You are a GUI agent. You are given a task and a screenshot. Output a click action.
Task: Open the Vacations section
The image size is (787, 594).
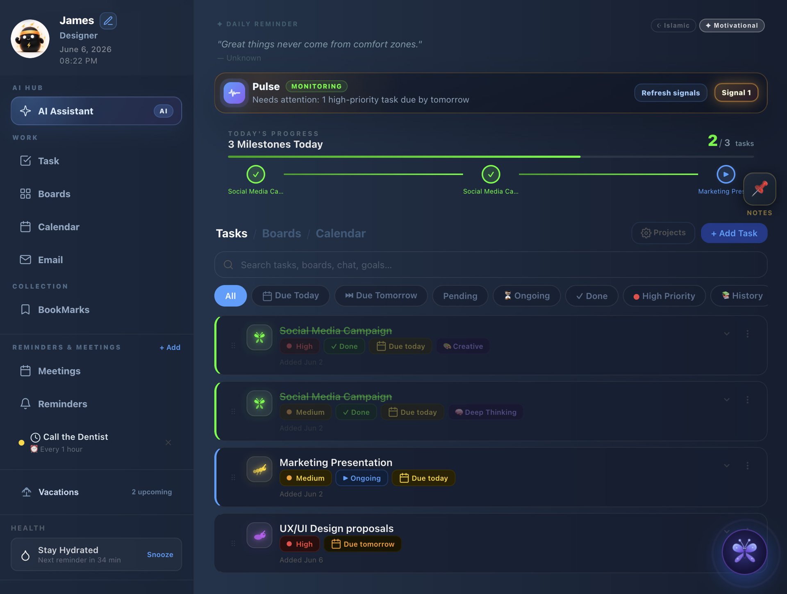pyautogui.click(x=96, y=492)
